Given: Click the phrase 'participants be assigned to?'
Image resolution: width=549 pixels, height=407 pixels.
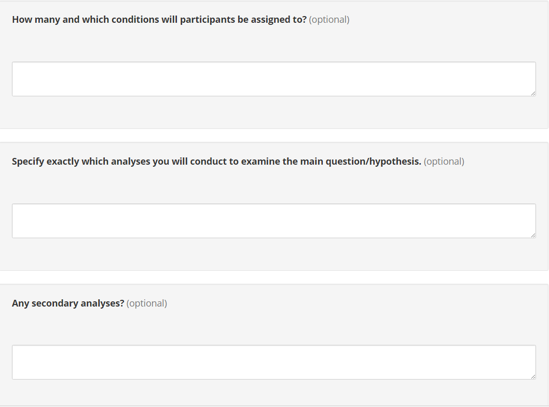Looking at the screenshot, I should pos(243,20).
